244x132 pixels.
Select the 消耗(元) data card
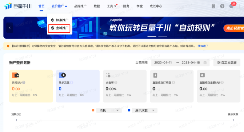tap(31, 86)
